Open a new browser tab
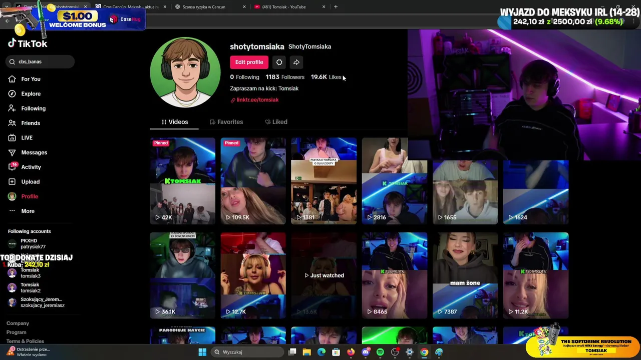The image size is (641, 360). pyautogui.click(x=336, y=7)
